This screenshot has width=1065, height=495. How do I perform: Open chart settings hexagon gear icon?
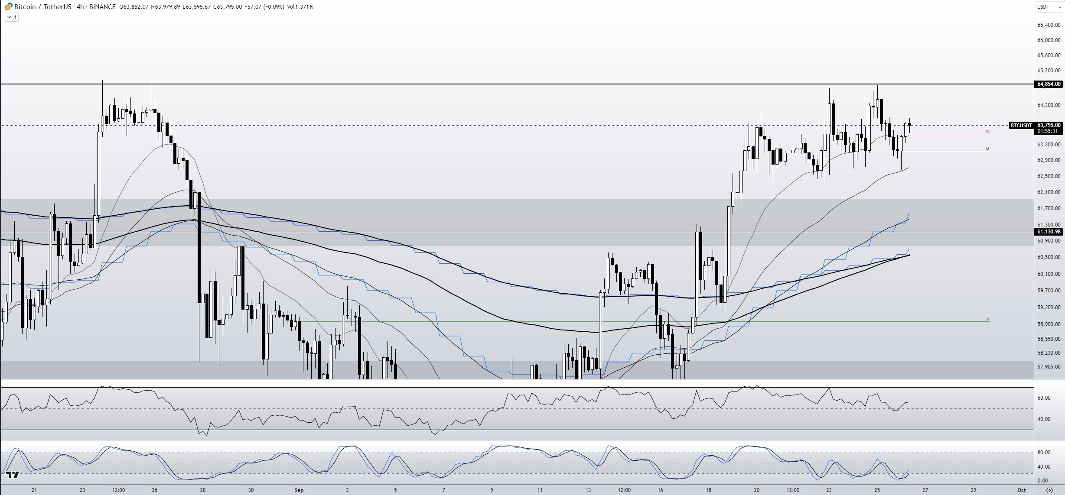coord(1049,490)
